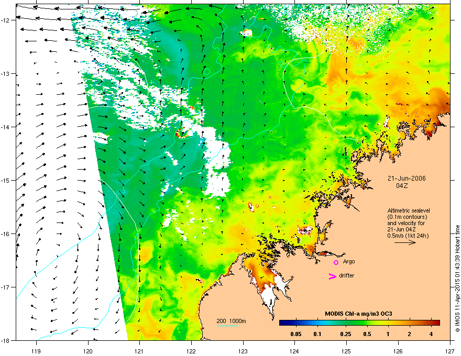Click the '-12' latitude axis label
This screenshot has width=461, height=356.
coord(6,20)
